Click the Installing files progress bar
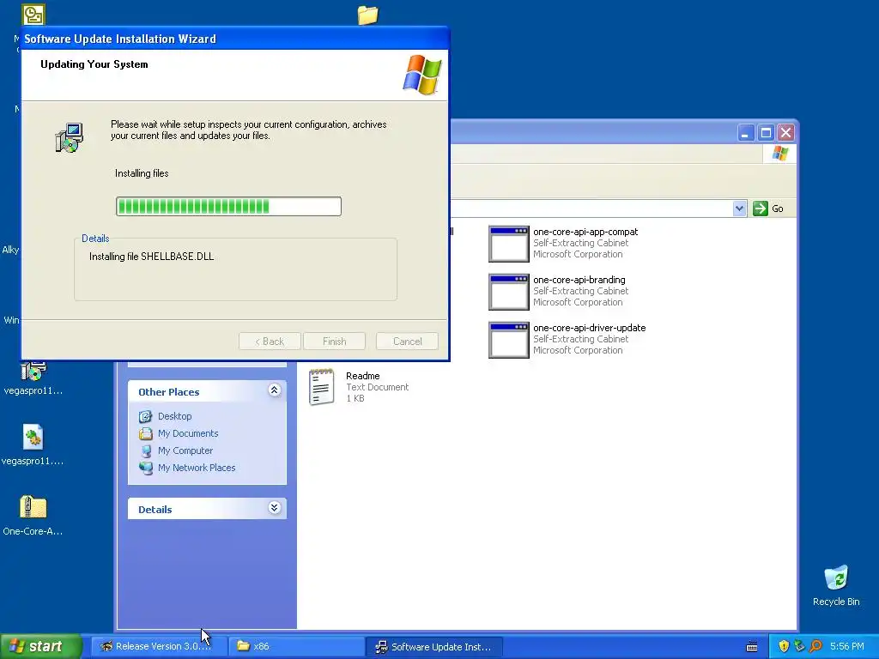The width and height of the screenshot is (879, 659). coord(228,206)
